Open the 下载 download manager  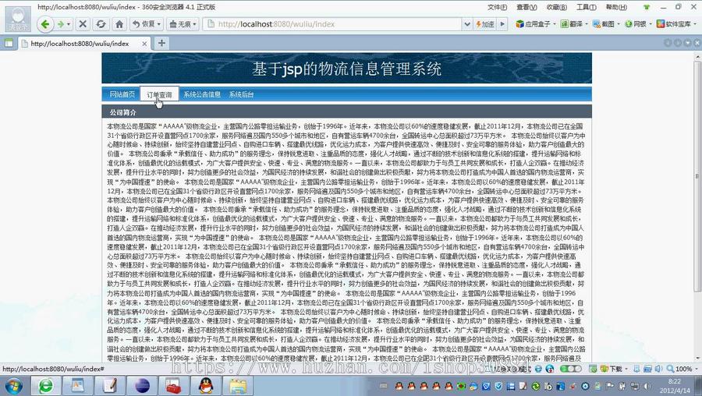611,369
